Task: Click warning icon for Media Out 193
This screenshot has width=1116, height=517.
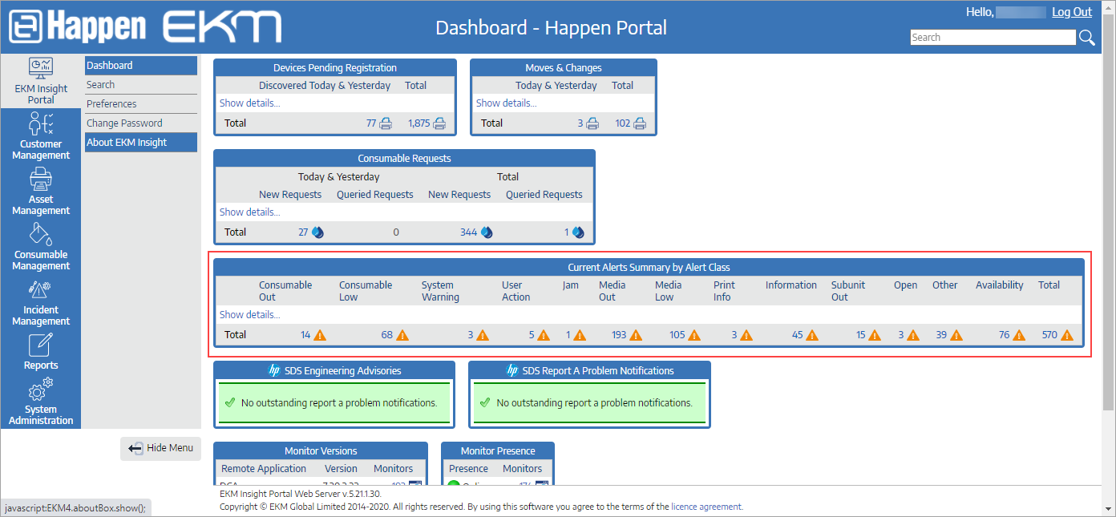Action: click(636, 335)
